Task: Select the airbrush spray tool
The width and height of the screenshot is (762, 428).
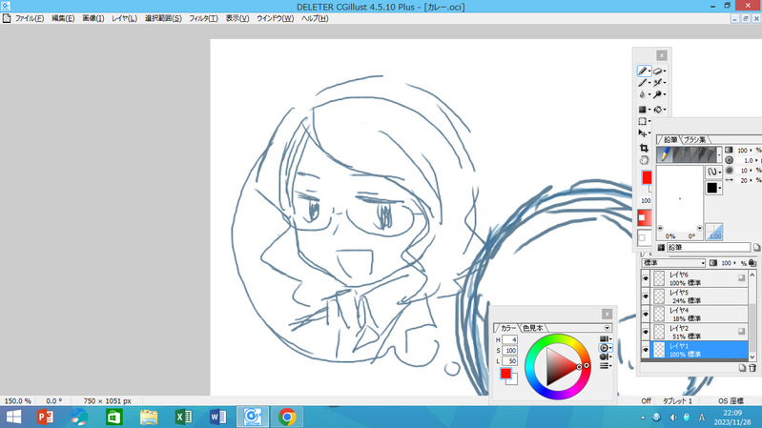Action: [x=657, y=83]
